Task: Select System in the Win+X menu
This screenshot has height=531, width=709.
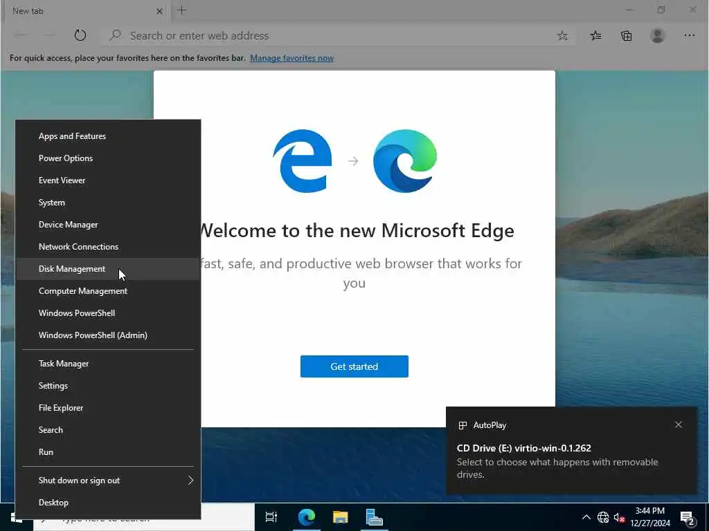Action: click(109, 203)
